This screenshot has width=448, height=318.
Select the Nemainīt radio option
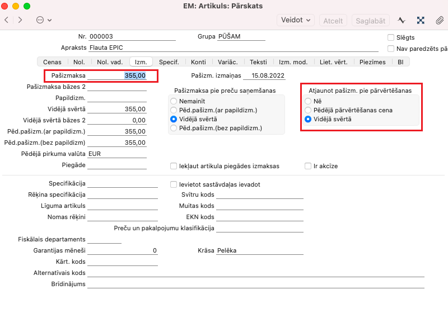[174, 101]
